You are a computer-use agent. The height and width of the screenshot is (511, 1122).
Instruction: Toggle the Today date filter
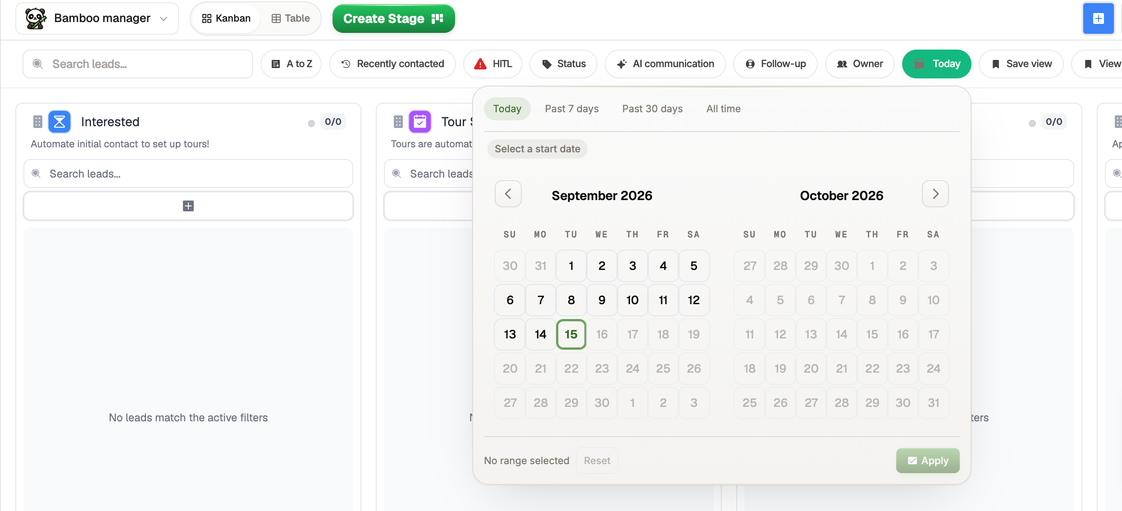click(937, 64)
